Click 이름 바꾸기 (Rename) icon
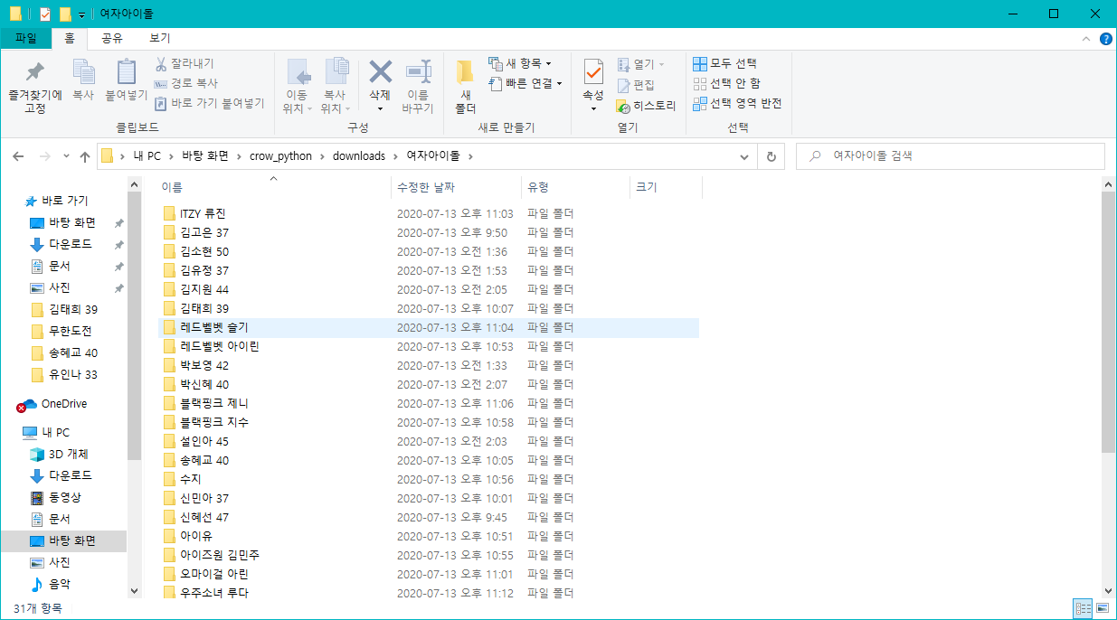1117x620 pixels. pyautogui.click(x=418, y=86)
